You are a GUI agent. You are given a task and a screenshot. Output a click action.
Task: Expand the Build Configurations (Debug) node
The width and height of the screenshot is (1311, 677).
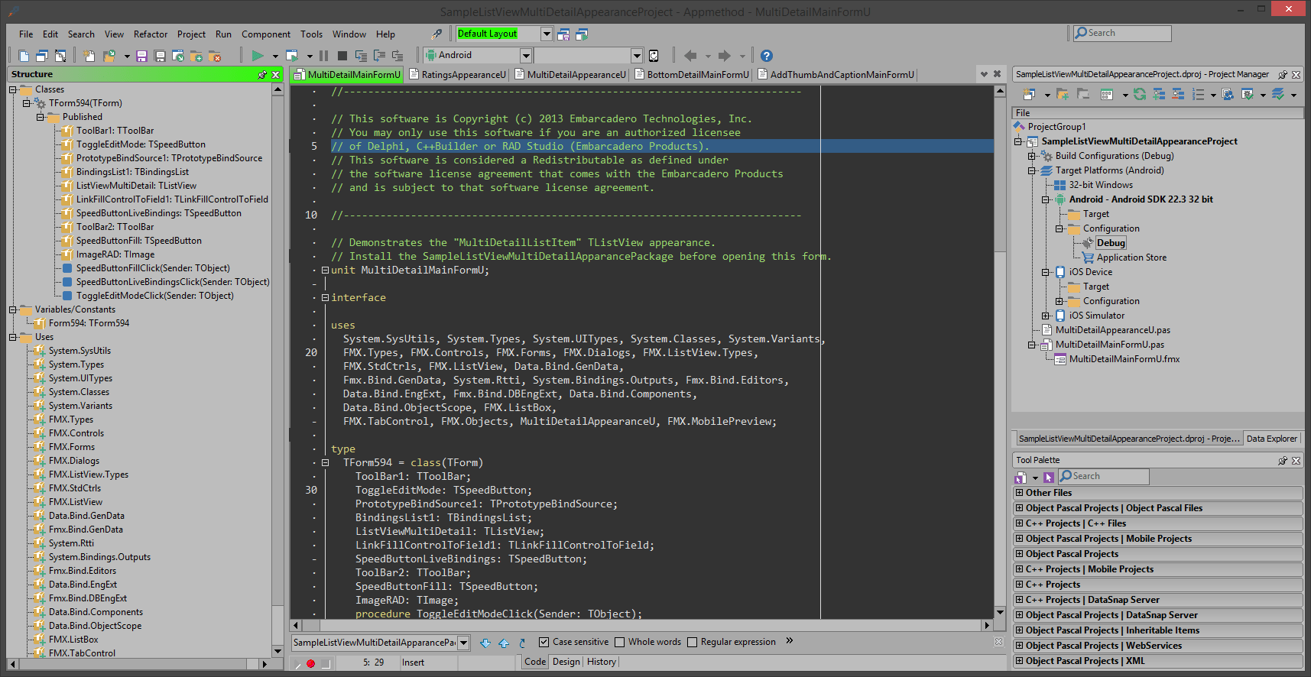click(x=1031, y=156)
